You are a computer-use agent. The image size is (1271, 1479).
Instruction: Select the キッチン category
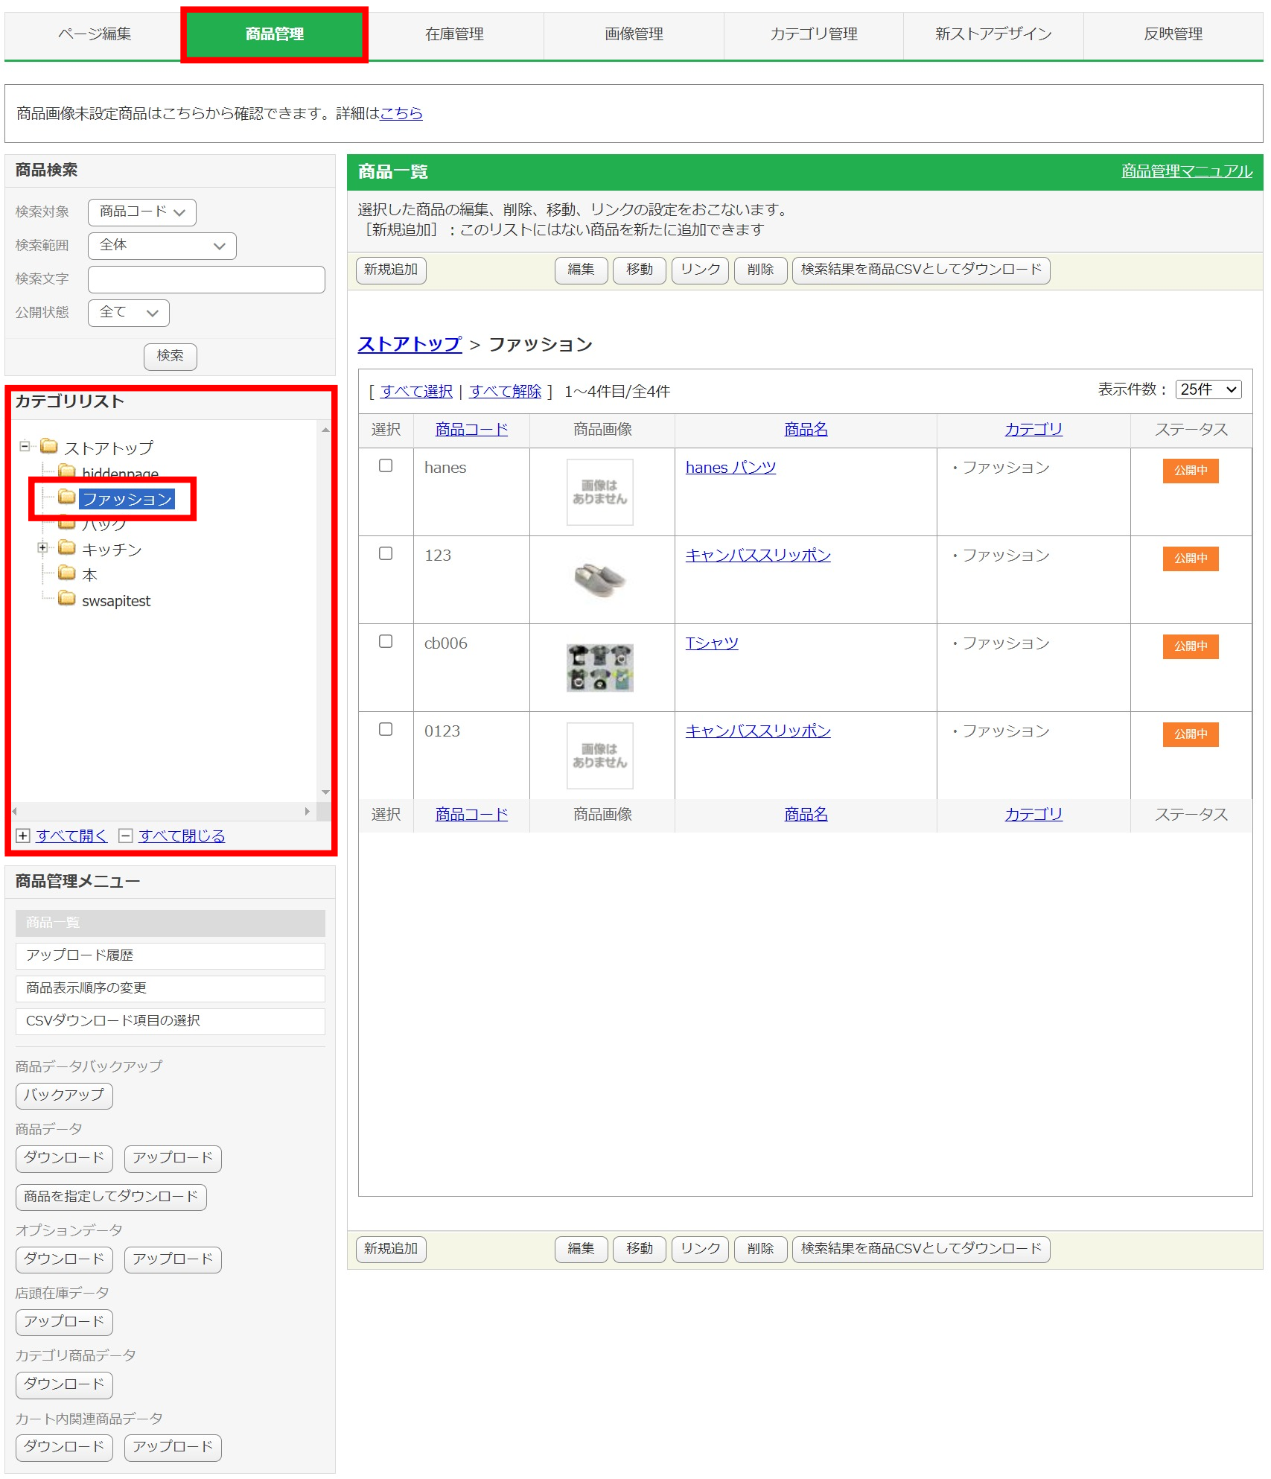(112, 550)
